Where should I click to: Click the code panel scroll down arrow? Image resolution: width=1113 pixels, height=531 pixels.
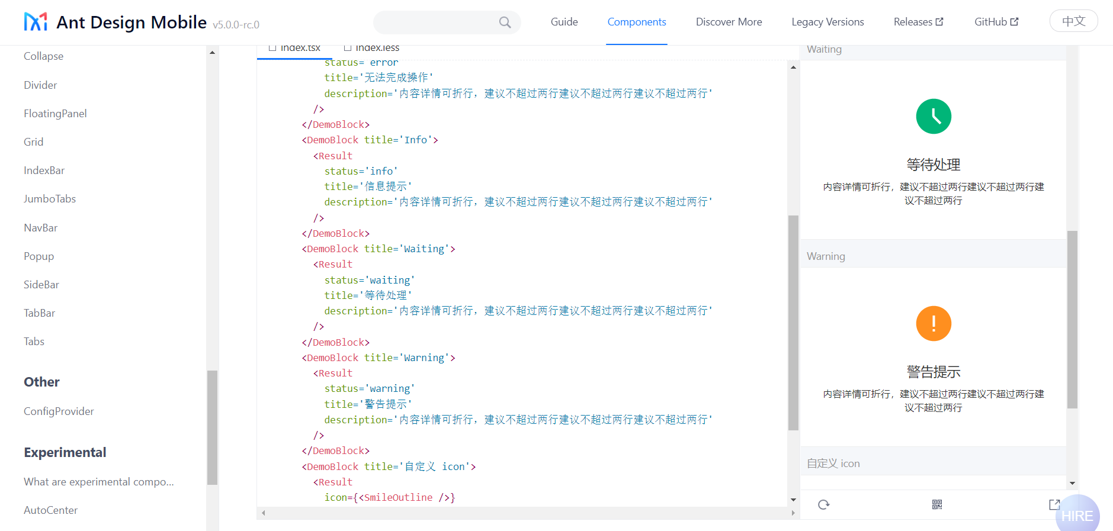(x=793, y=500)
